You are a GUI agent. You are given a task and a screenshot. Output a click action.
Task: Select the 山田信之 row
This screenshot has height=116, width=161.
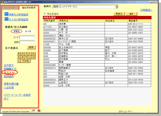coord(97,83)
